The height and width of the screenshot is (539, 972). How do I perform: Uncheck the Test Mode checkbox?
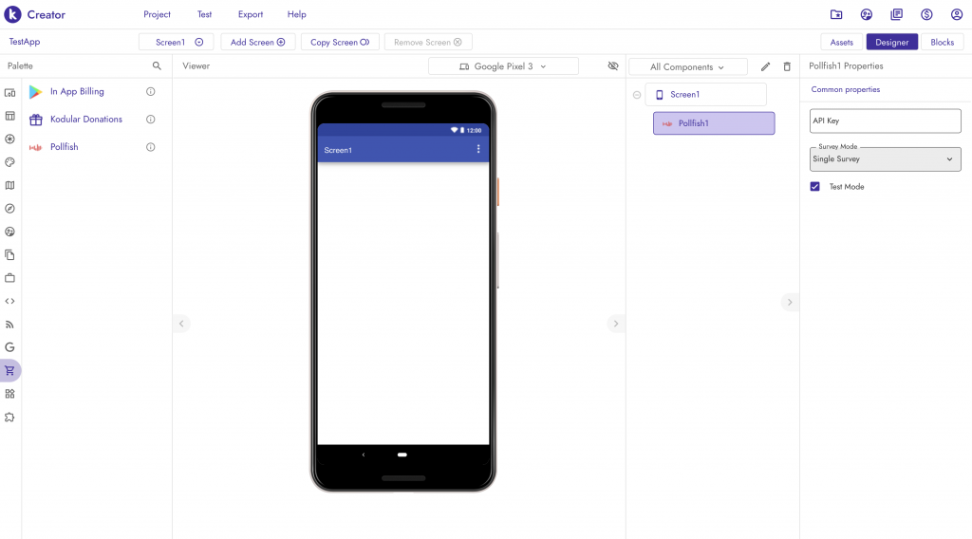pos(815,187)
